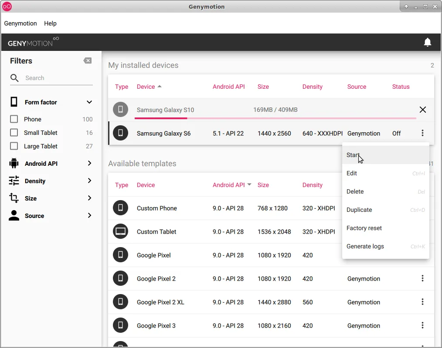Screen dimensions: 442x348
Task: Maximize the Genymotion window
Action: (425, 7)
